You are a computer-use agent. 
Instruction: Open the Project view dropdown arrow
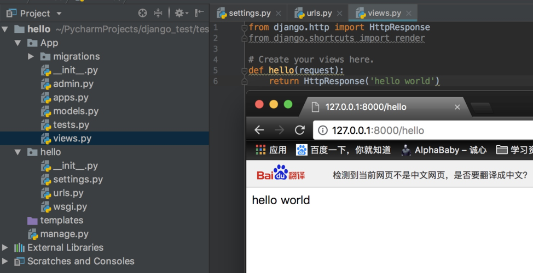pos(59,14)
